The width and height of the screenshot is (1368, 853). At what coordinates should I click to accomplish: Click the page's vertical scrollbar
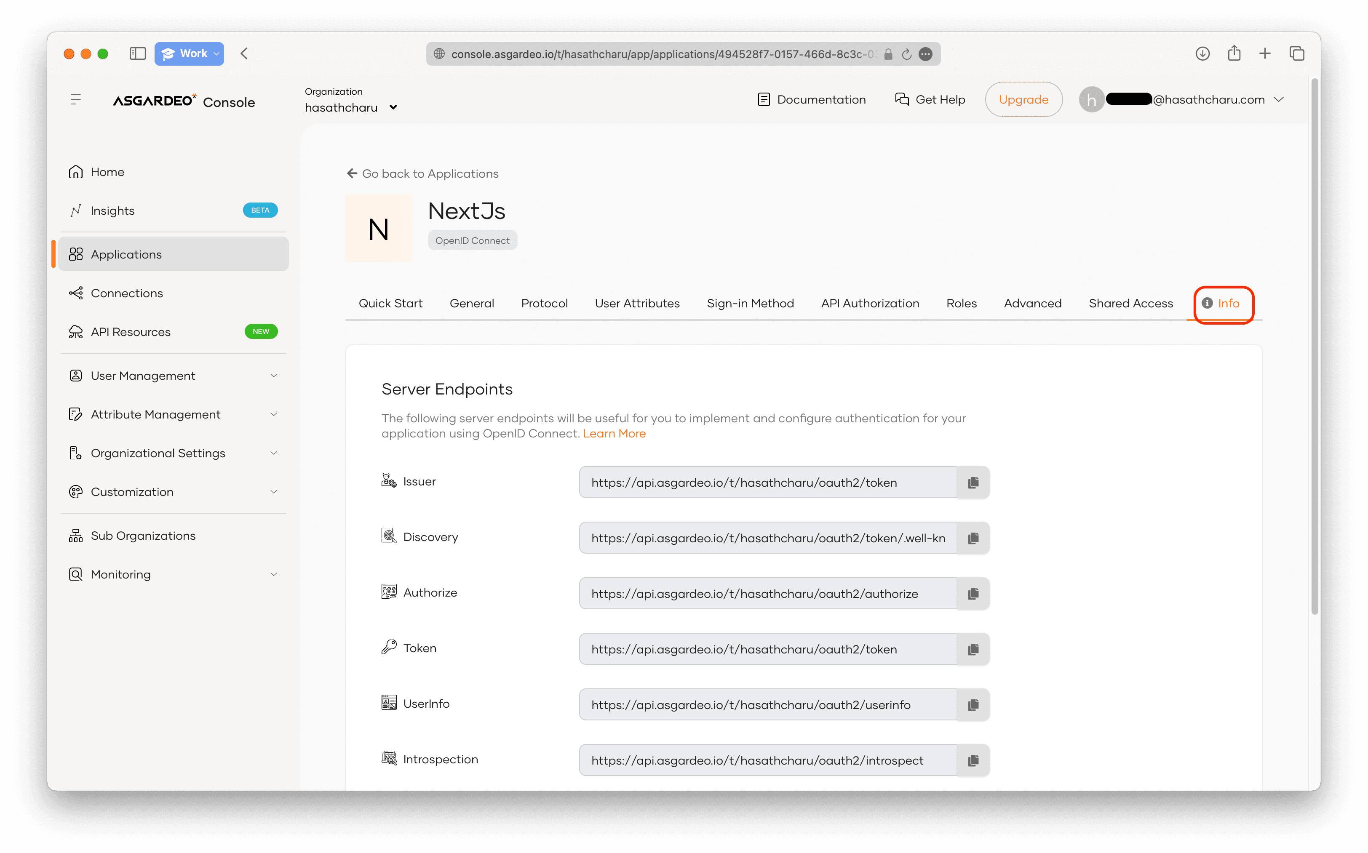(x=1315, y=347)
